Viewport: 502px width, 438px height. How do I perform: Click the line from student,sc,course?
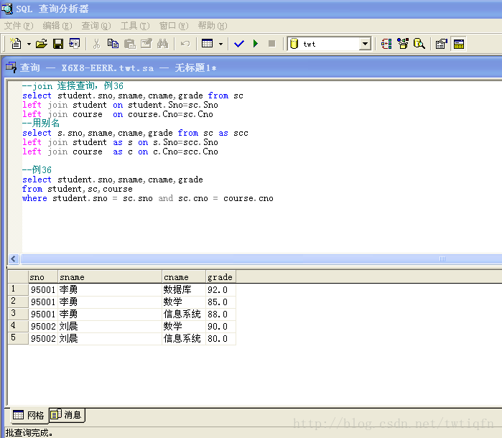[x=77, y=190]
